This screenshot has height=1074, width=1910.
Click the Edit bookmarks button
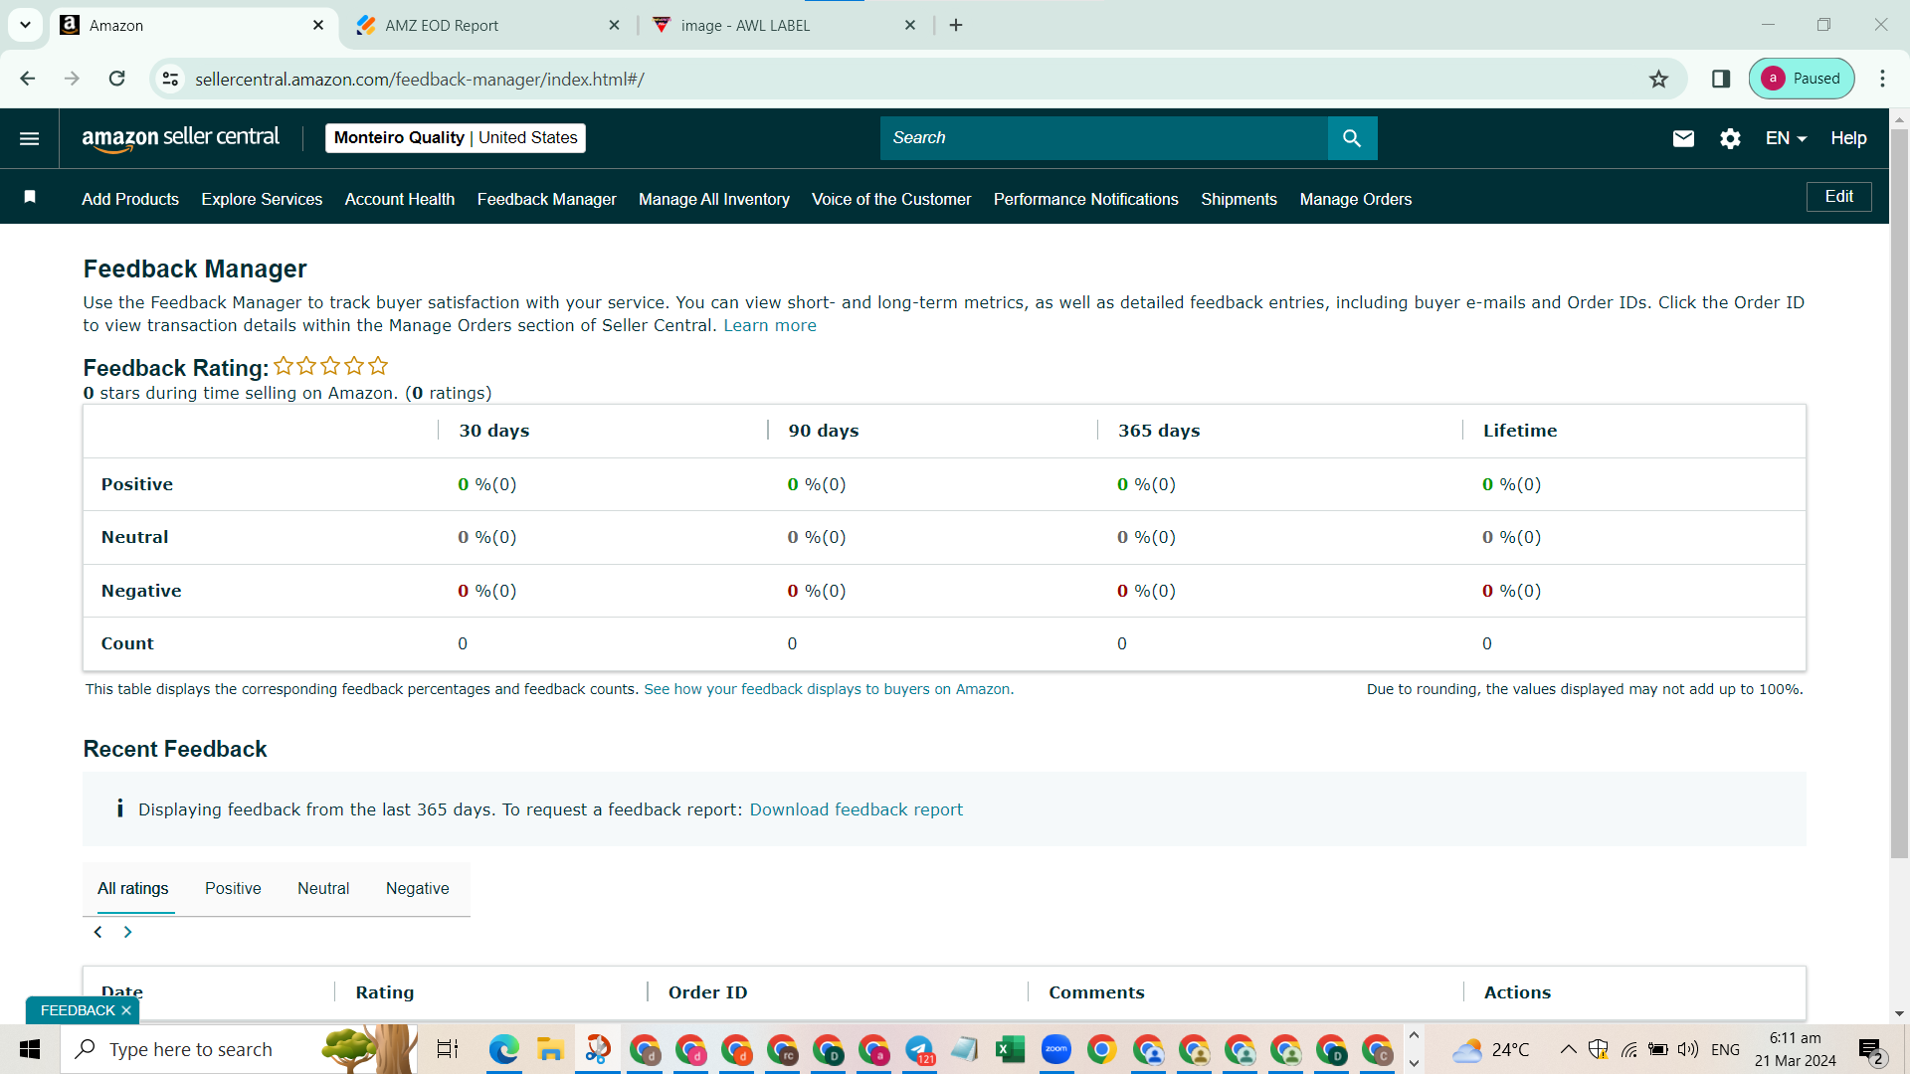(1838, 197)
